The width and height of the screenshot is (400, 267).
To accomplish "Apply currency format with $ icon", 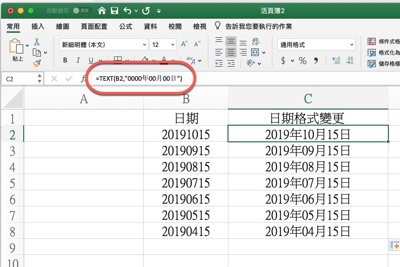I will click(x=283, y=61).
